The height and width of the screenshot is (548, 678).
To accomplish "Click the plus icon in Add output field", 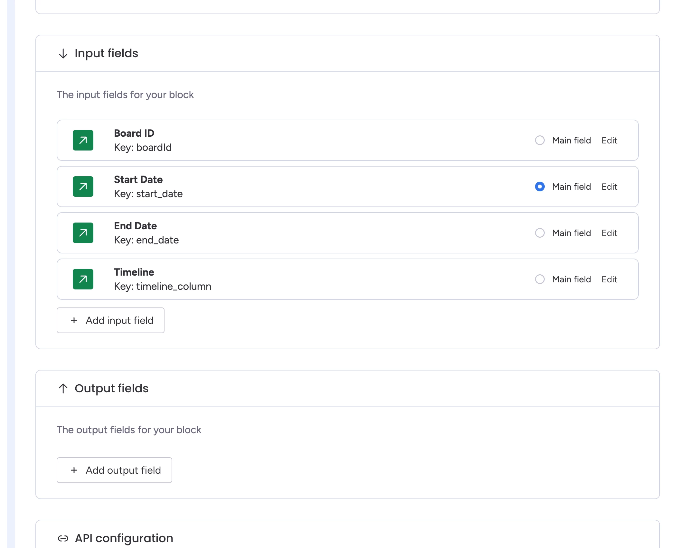I will pyautogui.click(x=74, y=470).
